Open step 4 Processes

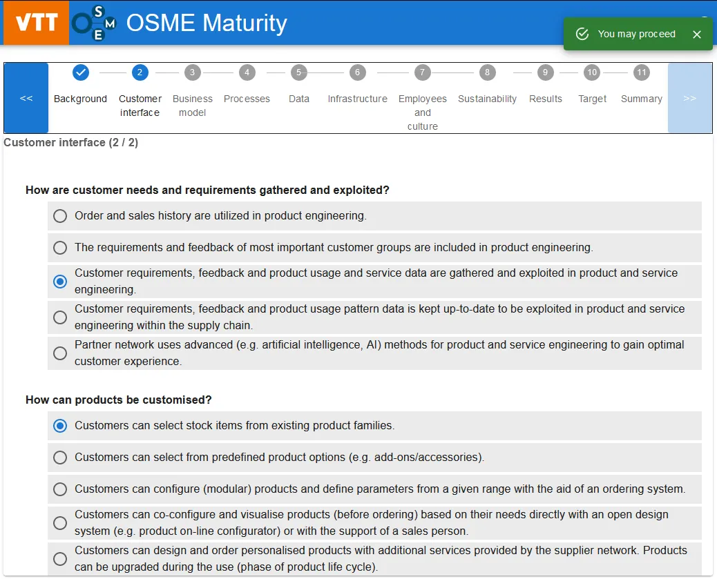pyautogui.click(x=247, y=72)
